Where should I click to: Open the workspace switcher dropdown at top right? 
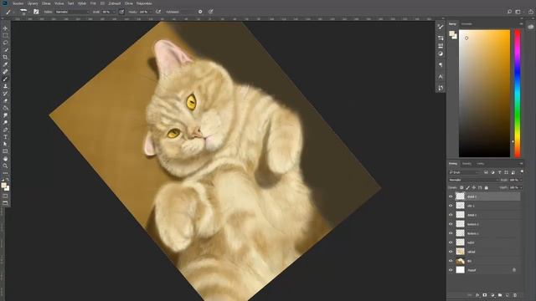pyautogui.click(x=519, y=12)
